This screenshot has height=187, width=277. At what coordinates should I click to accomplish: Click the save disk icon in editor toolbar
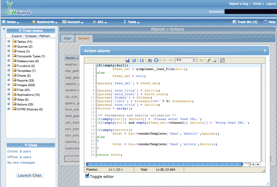127,60
